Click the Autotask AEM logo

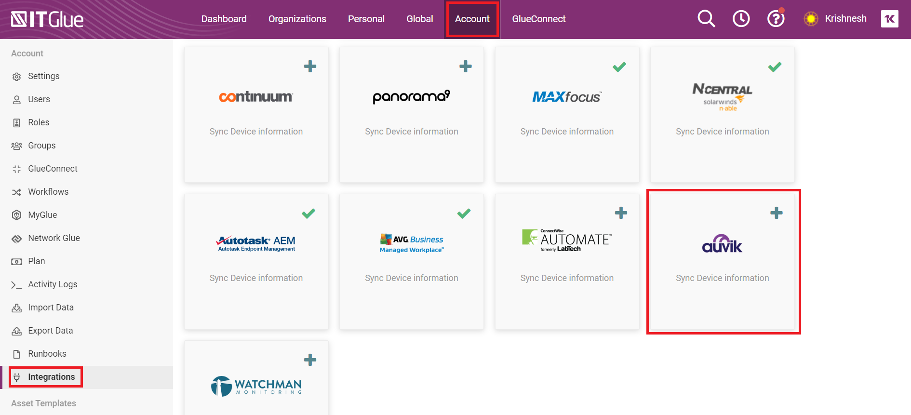[x=256, y=243]
